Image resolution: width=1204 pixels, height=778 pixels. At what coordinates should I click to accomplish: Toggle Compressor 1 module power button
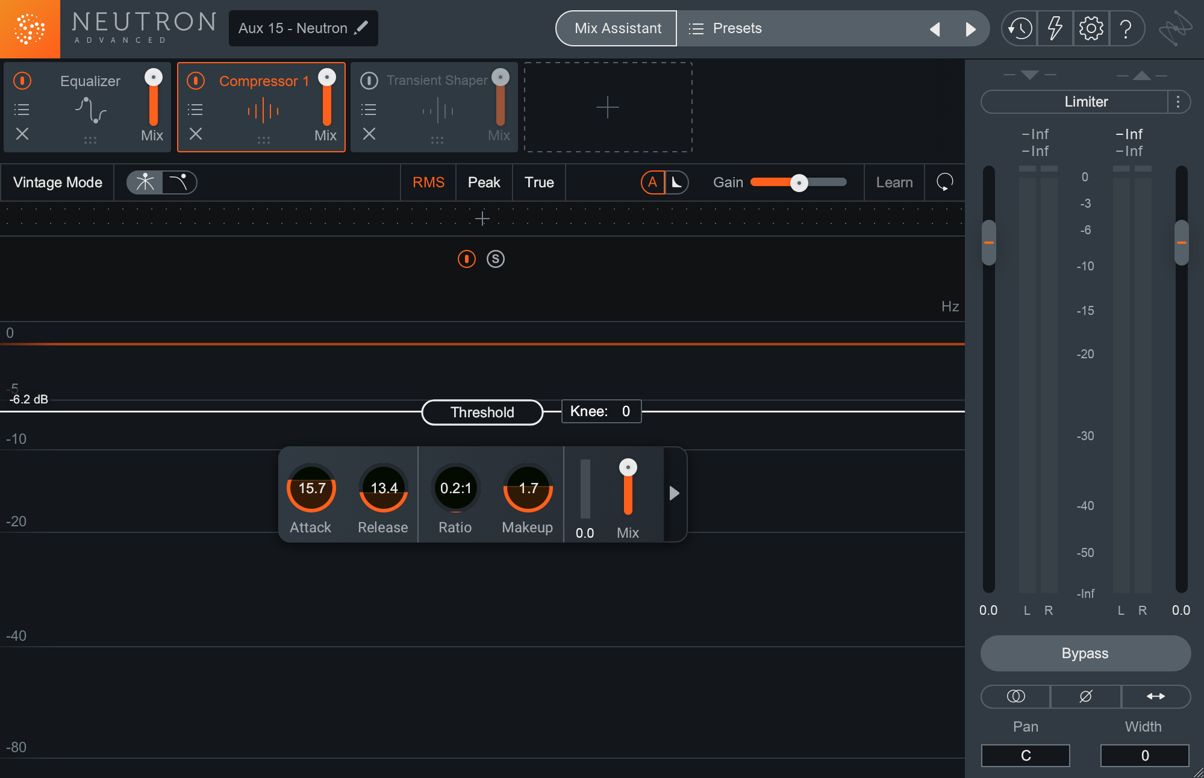tap(196, 81)
